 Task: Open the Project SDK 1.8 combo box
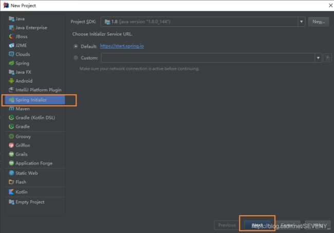click(203, 22)
